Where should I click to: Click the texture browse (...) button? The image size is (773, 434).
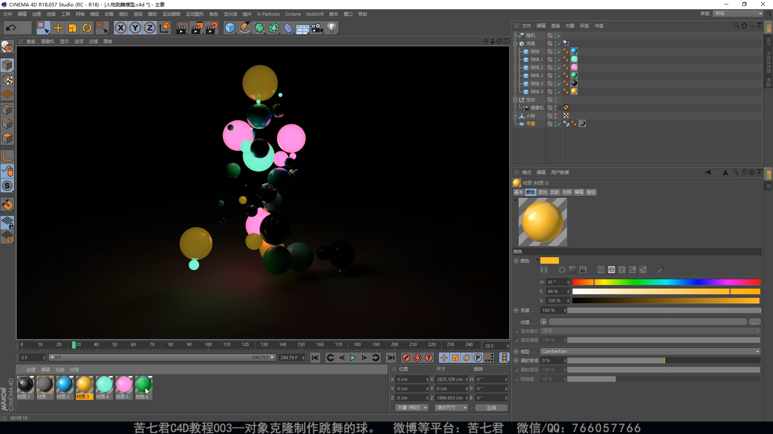pyautogui.click(x=755, y=322)
